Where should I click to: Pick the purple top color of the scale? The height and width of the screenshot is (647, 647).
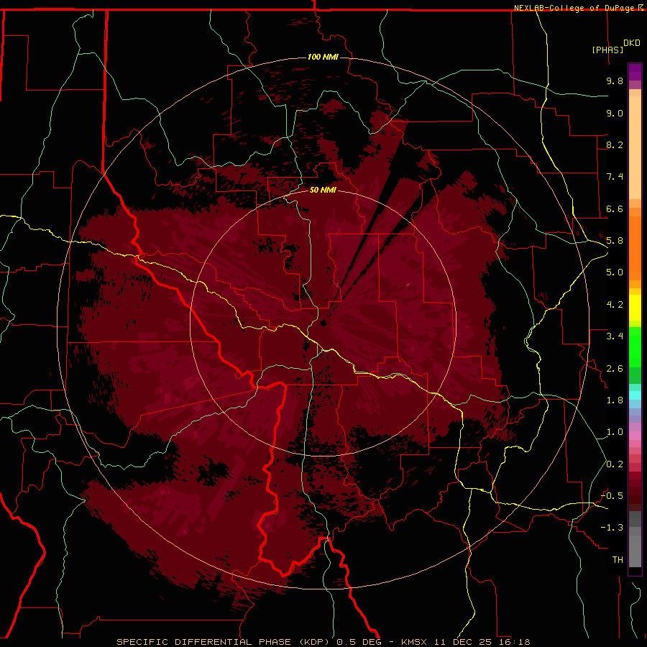click(x=635, y=72)
